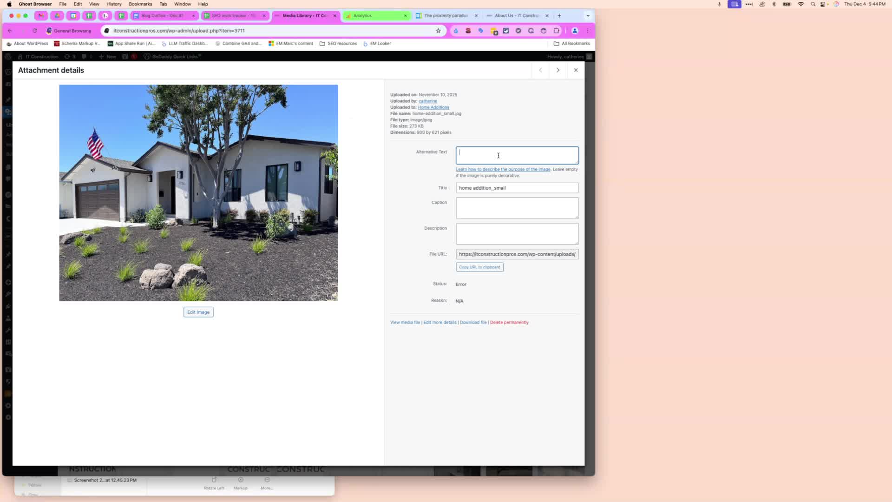892x502 pixels.
Task: Click the bookmark star in the address bar
Action: coord(438,31)
